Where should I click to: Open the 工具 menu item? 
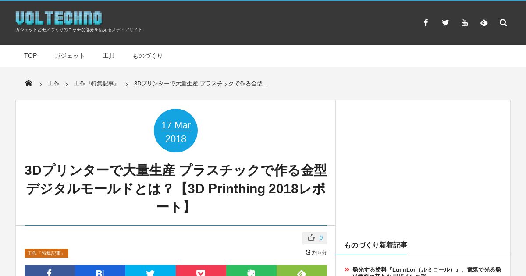[109, 56]
